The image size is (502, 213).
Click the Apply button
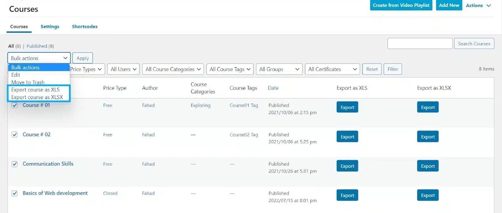(83, 58)
